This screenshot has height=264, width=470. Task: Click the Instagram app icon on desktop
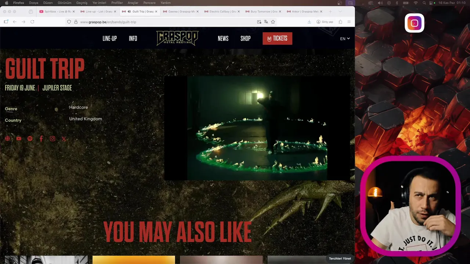pos(415,23)
